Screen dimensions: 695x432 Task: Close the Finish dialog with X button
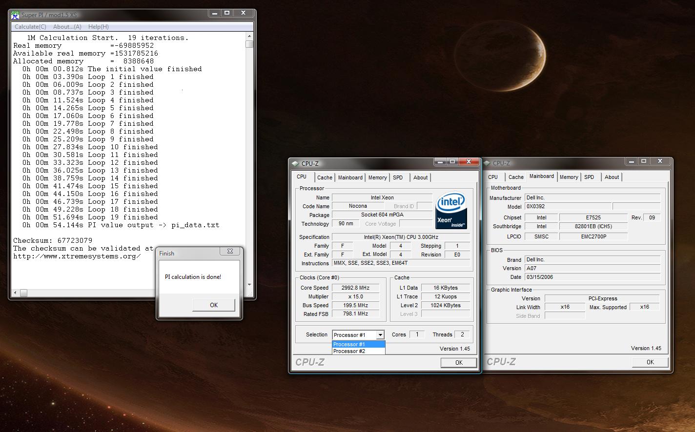(230, 252)
